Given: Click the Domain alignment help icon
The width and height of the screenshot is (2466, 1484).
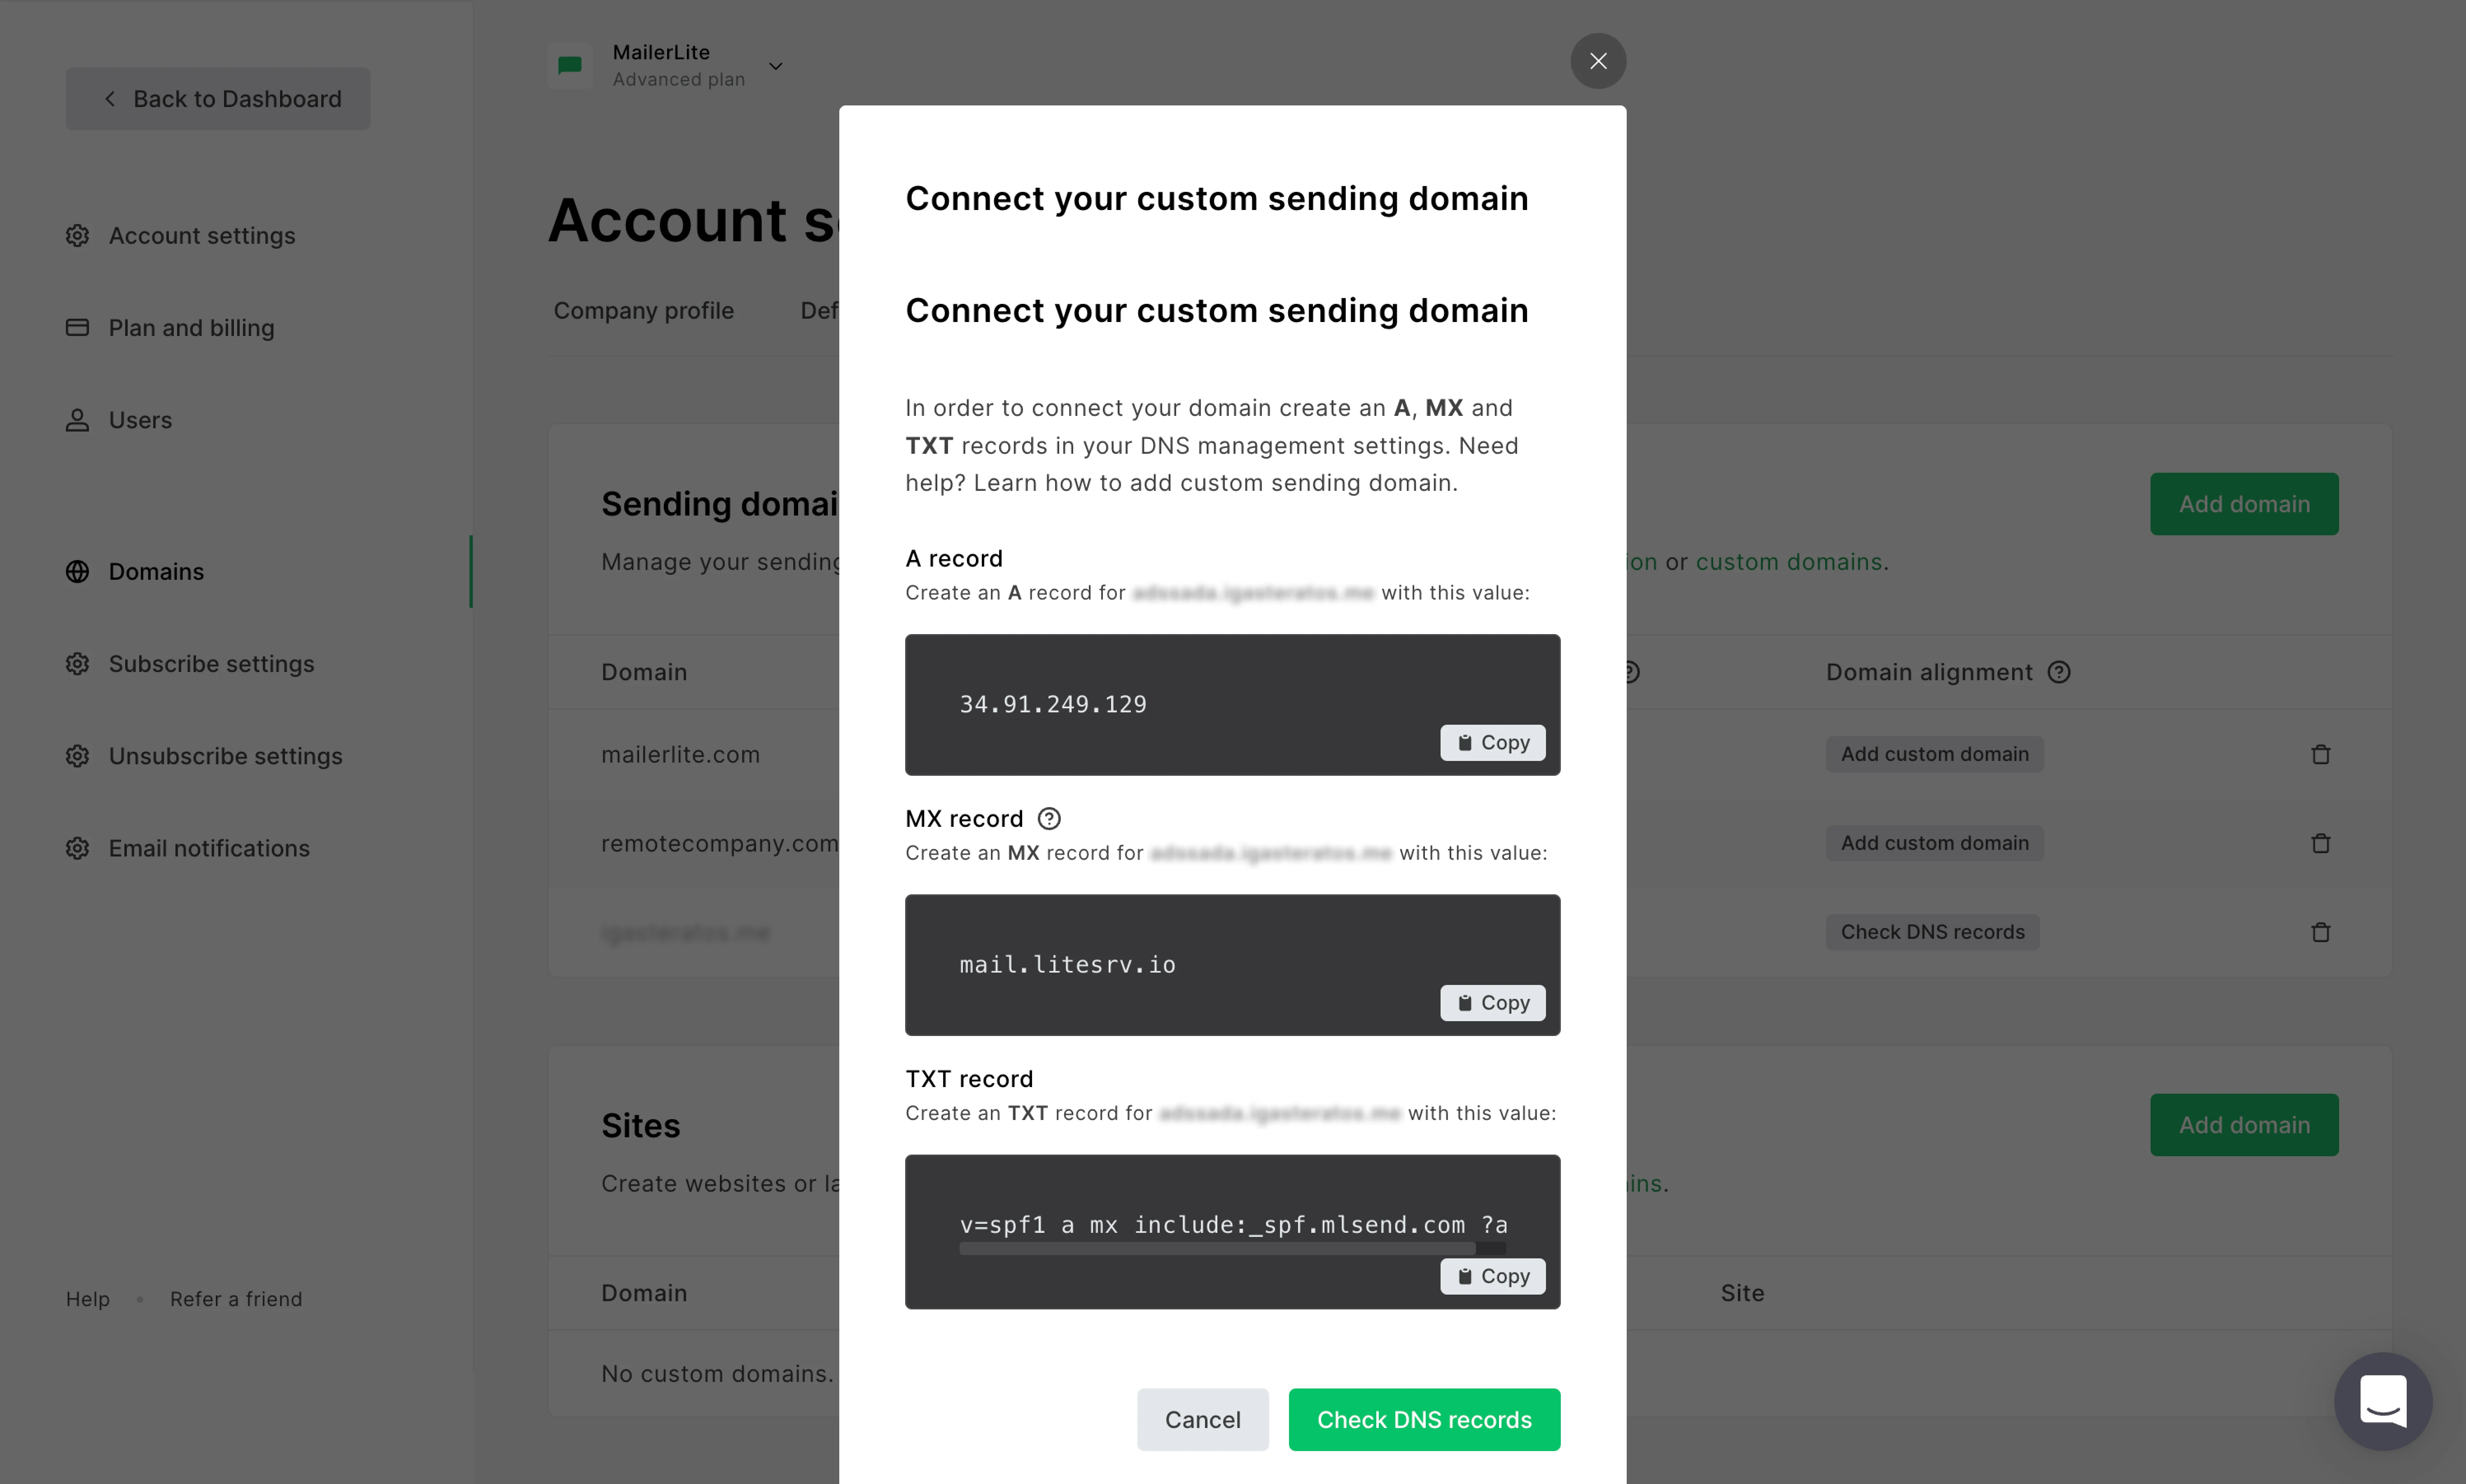Looking at the screenshot, I should tap(2058, 672).
